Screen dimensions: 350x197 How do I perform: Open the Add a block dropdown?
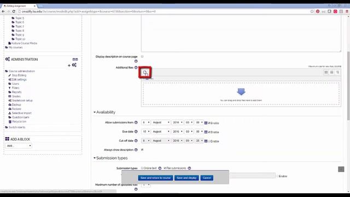(x=19, y=146)
